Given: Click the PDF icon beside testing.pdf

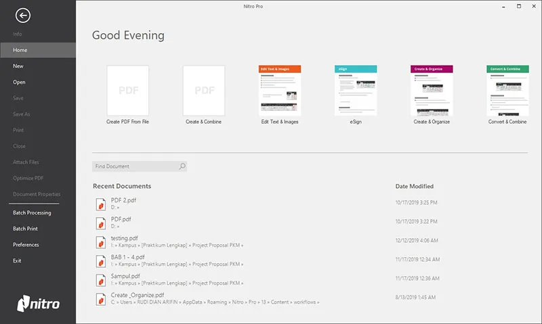Looking at the screenshot, I should [101, 241].
